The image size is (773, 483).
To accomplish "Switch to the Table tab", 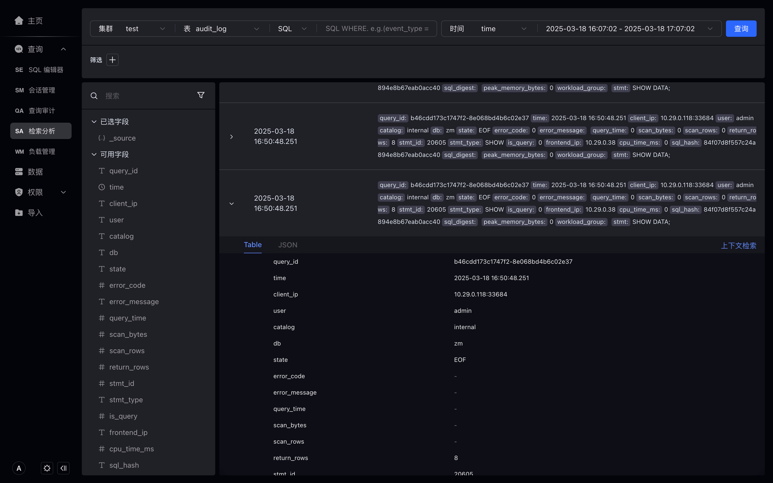I will [x=253, y=245].
